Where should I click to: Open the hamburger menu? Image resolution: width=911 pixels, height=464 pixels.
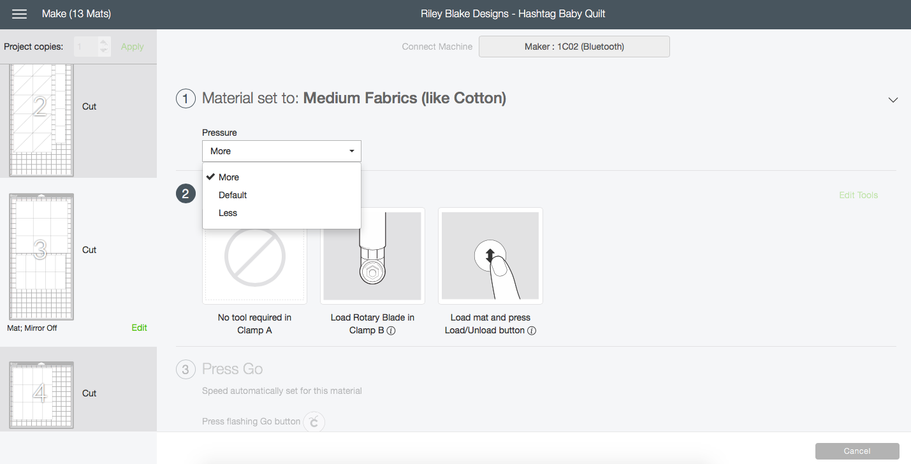[20, 14]
